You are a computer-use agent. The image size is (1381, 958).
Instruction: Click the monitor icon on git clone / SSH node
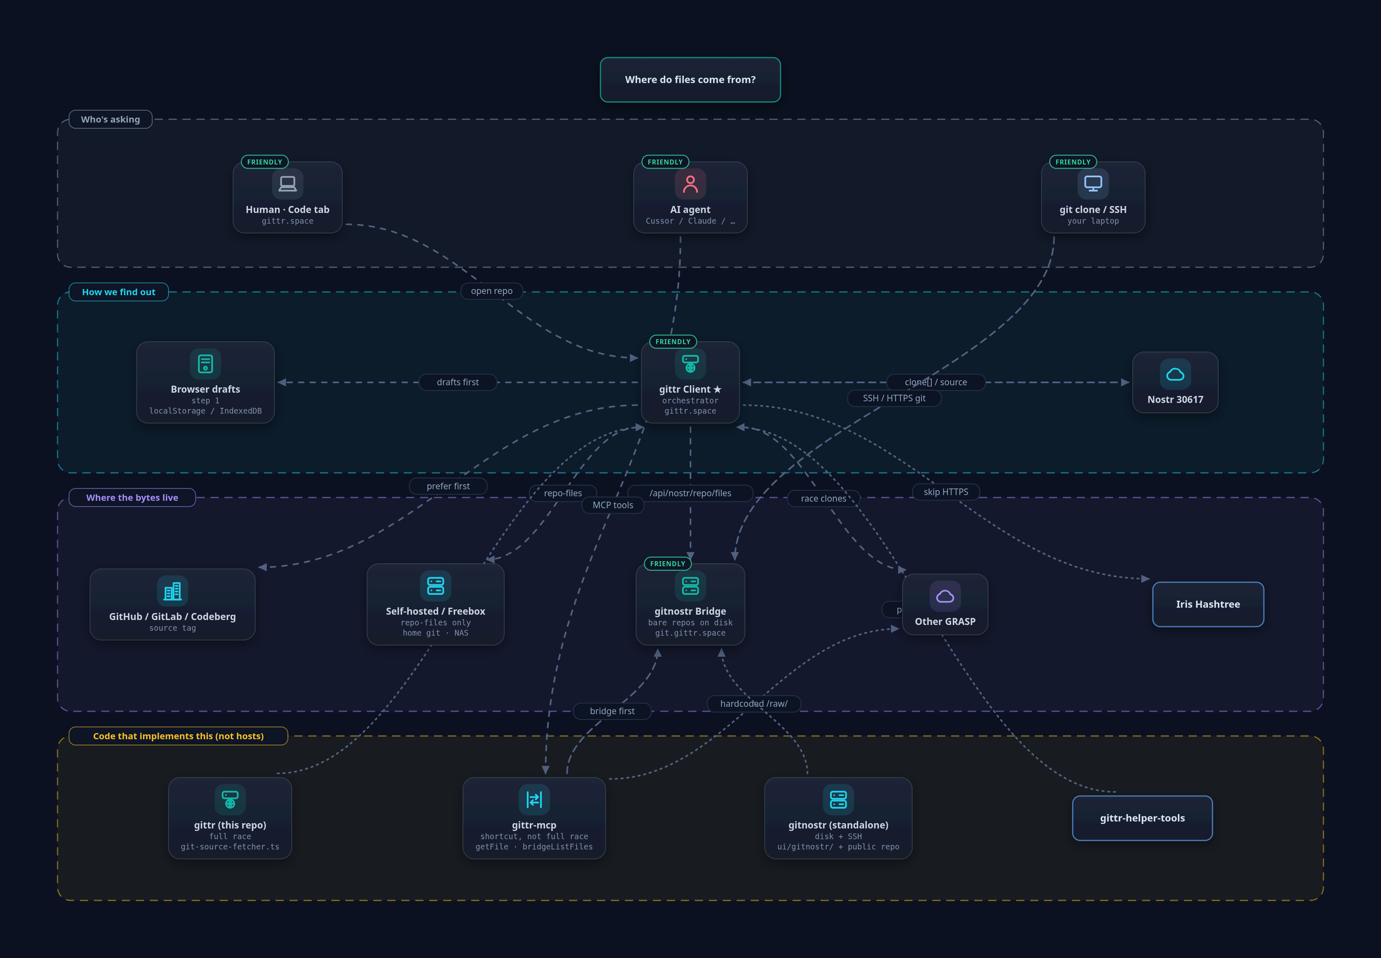(x=1092, y=184)
